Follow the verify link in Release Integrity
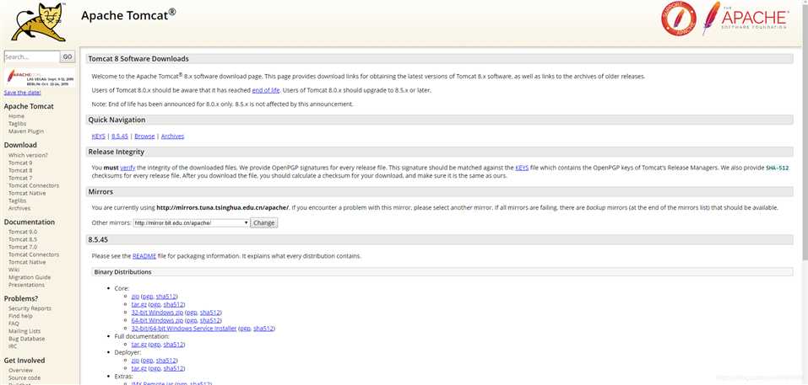This screenshot has width=808, height=385. click(127, 168)
